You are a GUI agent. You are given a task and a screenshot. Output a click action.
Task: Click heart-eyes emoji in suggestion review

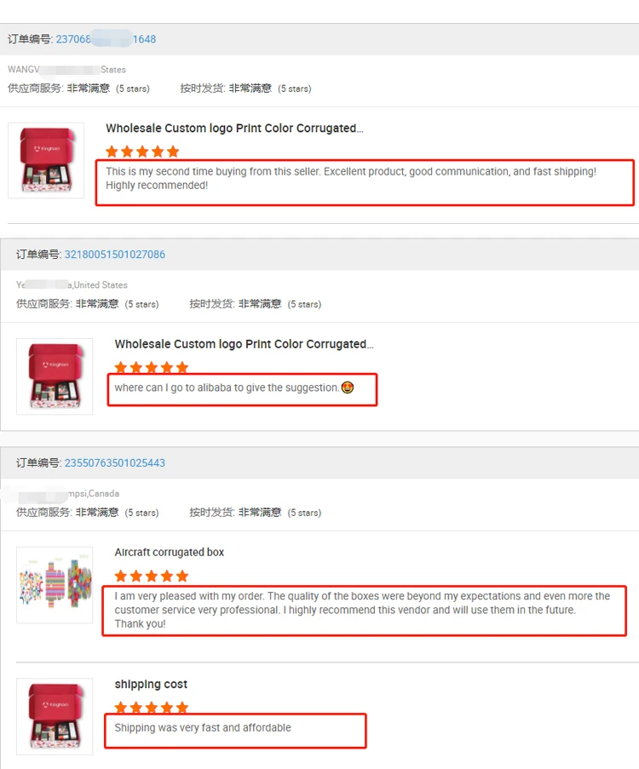point(347,387)
